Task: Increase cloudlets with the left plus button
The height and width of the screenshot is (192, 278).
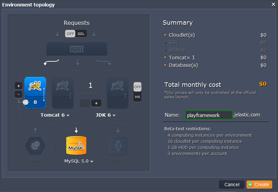Action: pyautogui.click(x=18, y=86)
